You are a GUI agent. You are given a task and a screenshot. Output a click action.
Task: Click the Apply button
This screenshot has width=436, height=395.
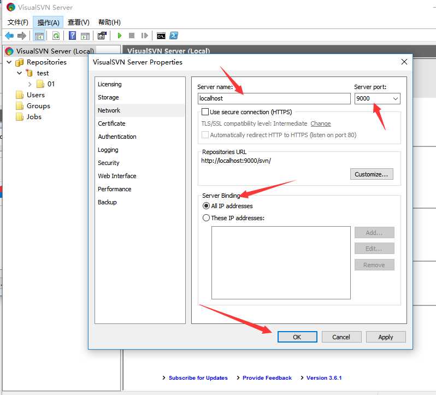(386, 337)
